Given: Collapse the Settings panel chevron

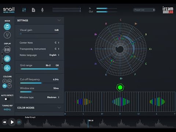Looking at the screenshot, I should click(x=59, y=20).
